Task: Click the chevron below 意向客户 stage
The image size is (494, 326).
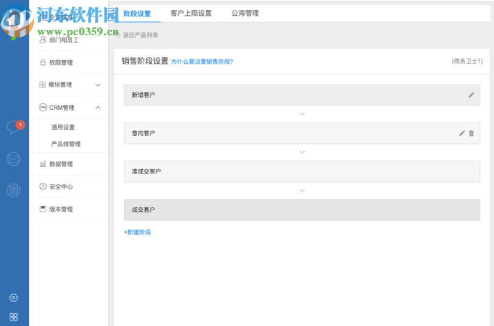Action: tap(302, 152)
